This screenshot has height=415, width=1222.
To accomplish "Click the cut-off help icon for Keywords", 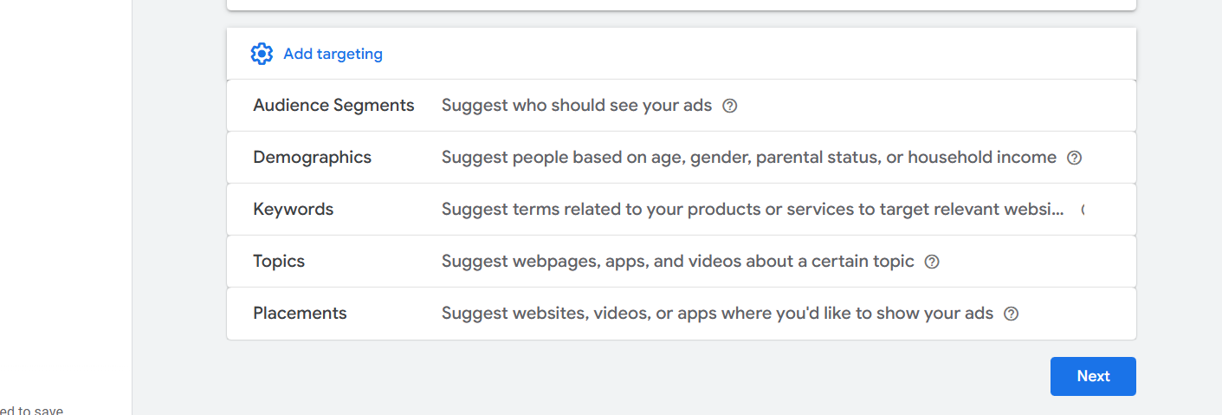I will [1083, 210].
